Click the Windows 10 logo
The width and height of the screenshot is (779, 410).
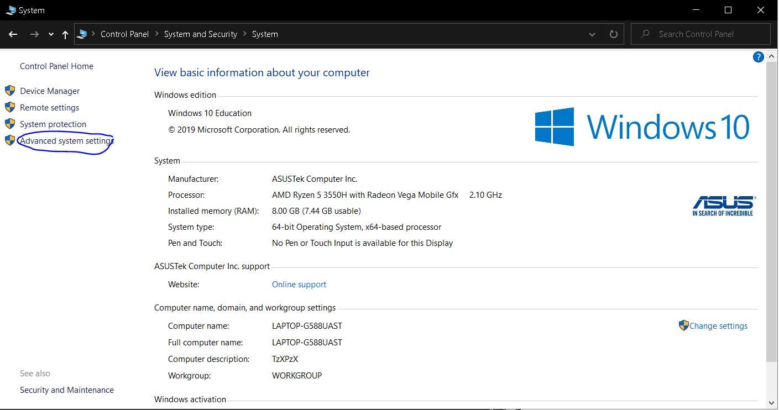pos(642,127)
